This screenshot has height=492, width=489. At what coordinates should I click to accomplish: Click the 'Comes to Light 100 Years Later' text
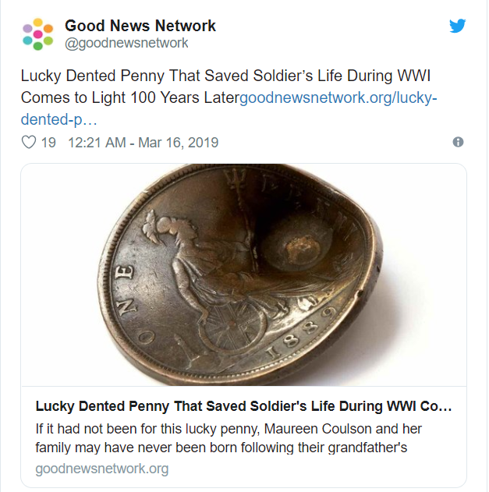[130, 98]
